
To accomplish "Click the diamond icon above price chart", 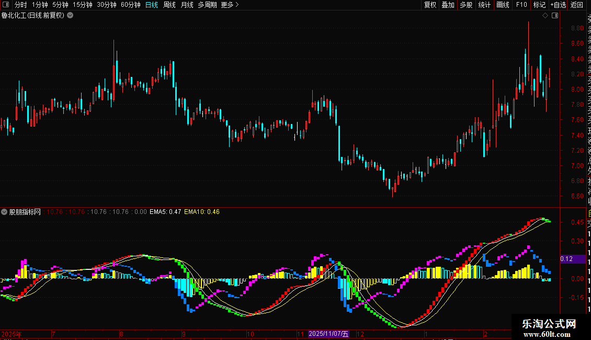I will (545, 16).
